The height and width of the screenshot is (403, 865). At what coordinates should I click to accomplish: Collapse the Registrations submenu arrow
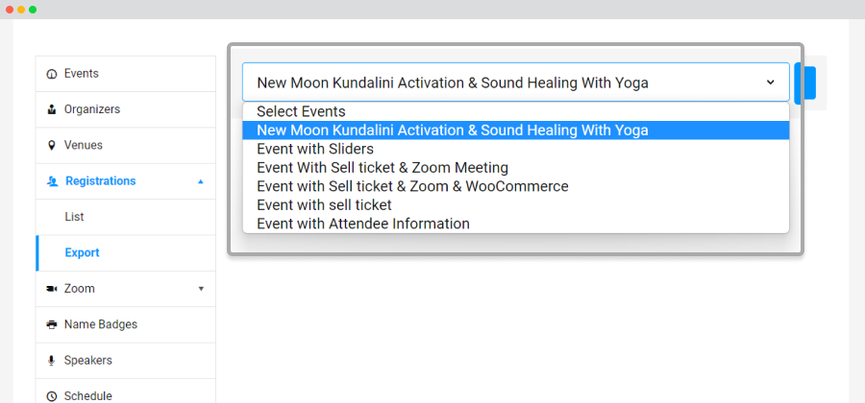click(201, 181)
